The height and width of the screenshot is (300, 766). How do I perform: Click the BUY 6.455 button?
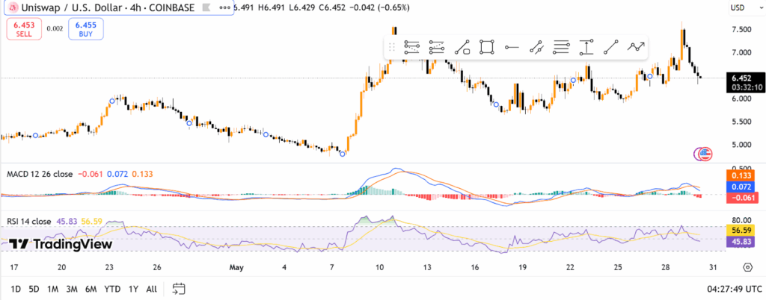[x=85, y=29]
